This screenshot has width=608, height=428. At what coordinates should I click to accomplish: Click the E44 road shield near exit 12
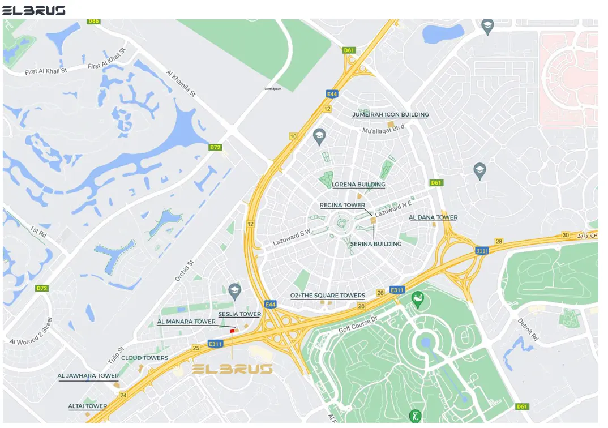tap(332, 94)
